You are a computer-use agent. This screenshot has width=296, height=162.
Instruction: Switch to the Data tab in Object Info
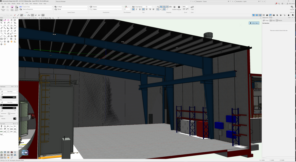[273, 20]
